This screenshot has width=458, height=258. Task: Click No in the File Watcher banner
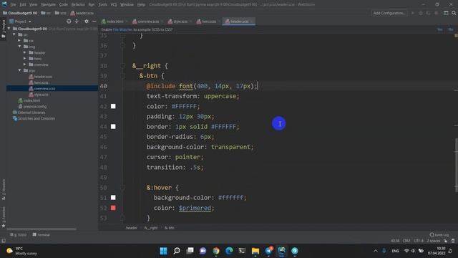point(450,29)
